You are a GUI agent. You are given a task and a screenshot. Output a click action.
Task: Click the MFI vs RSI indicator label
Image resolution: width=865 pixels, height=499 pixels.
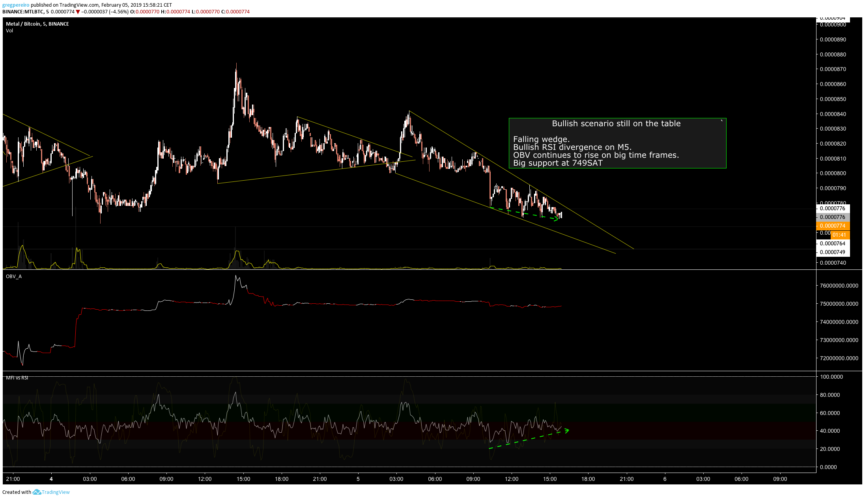tap(17, 378)
